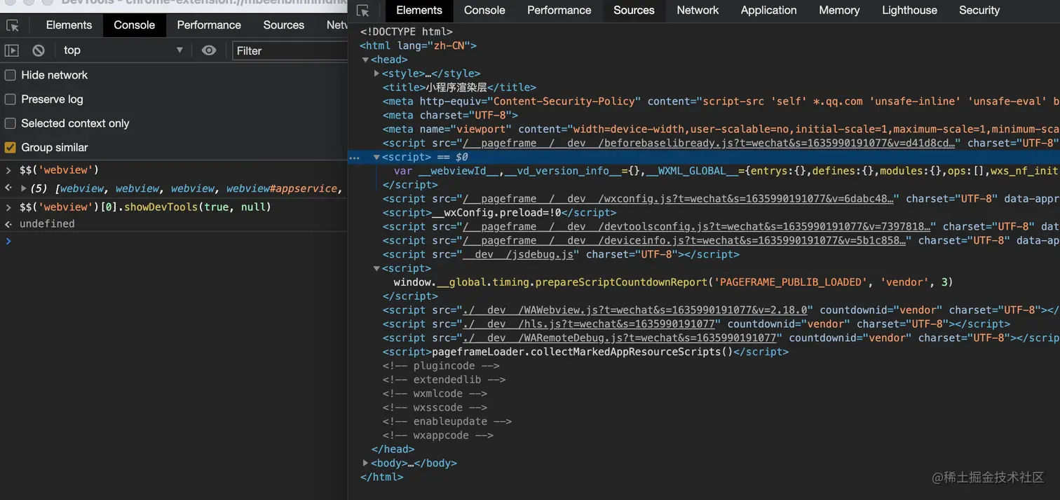Expand the body element
Image resolution: width=1060 pixels, height=500 pixels.
click(365, 463)
